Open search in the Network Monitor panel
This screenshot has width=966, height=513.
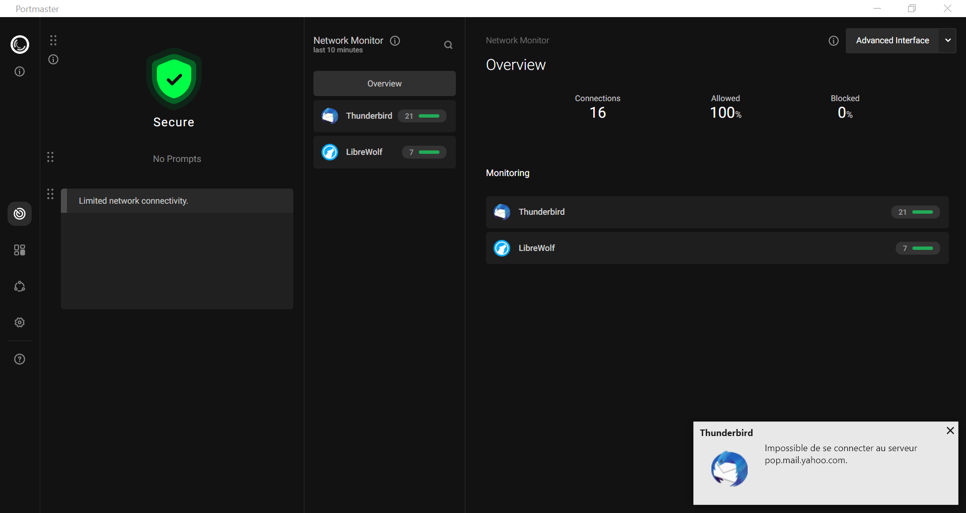point(448,45)
